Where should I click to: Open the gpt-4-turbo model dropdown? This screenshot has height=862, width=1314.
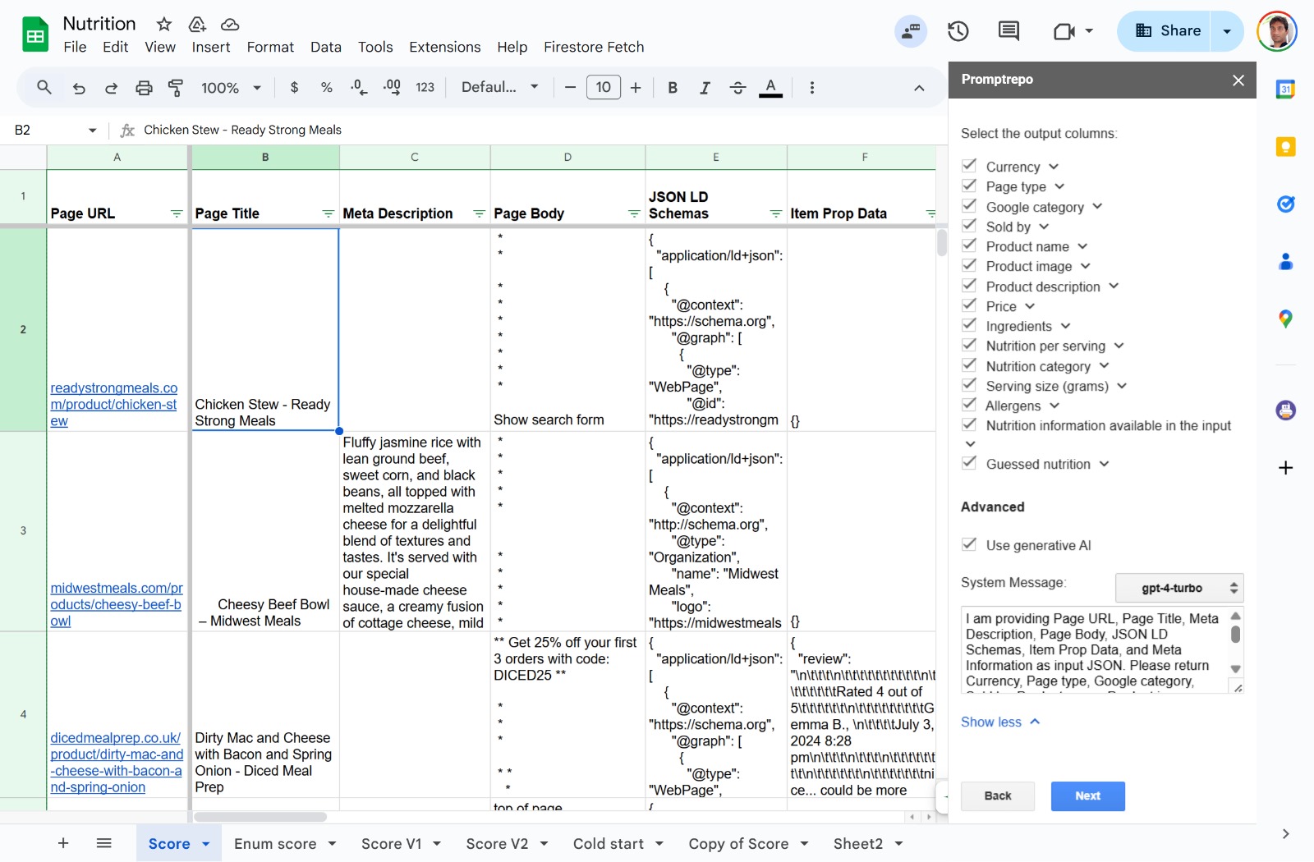1179,588
